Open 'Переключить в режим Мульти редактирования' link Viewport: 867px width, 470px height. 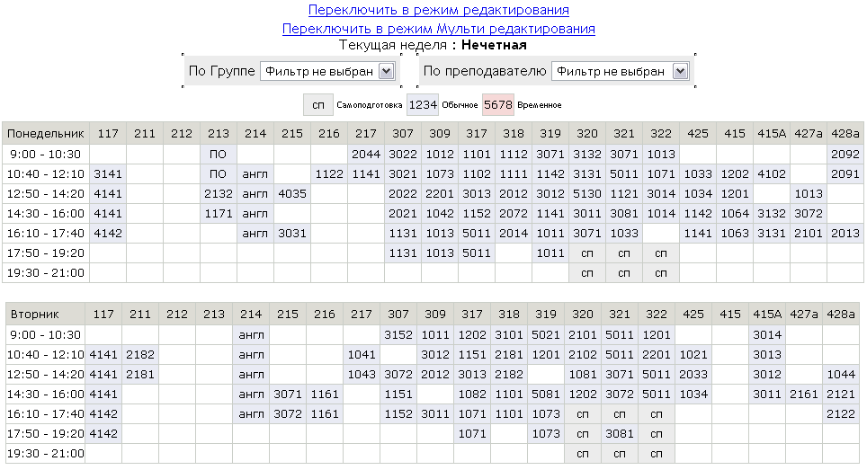pos(439,29)
